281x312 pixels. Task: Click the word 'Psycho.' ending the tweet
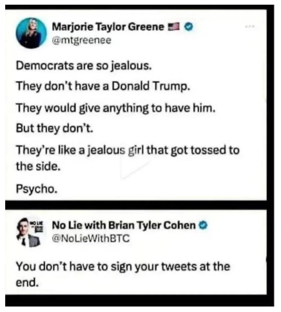(36, 189)
